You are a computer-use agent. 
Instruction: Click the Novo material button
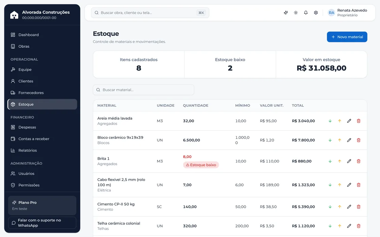(347, 37)
